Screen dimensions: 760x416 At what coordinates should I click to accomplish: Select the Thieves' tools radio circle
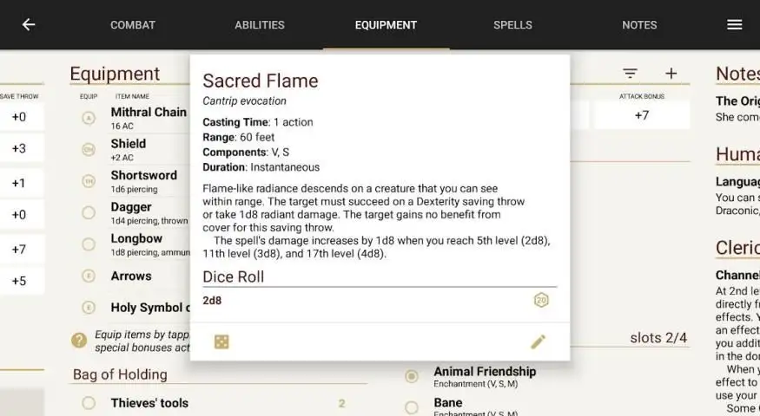[89, 403]
